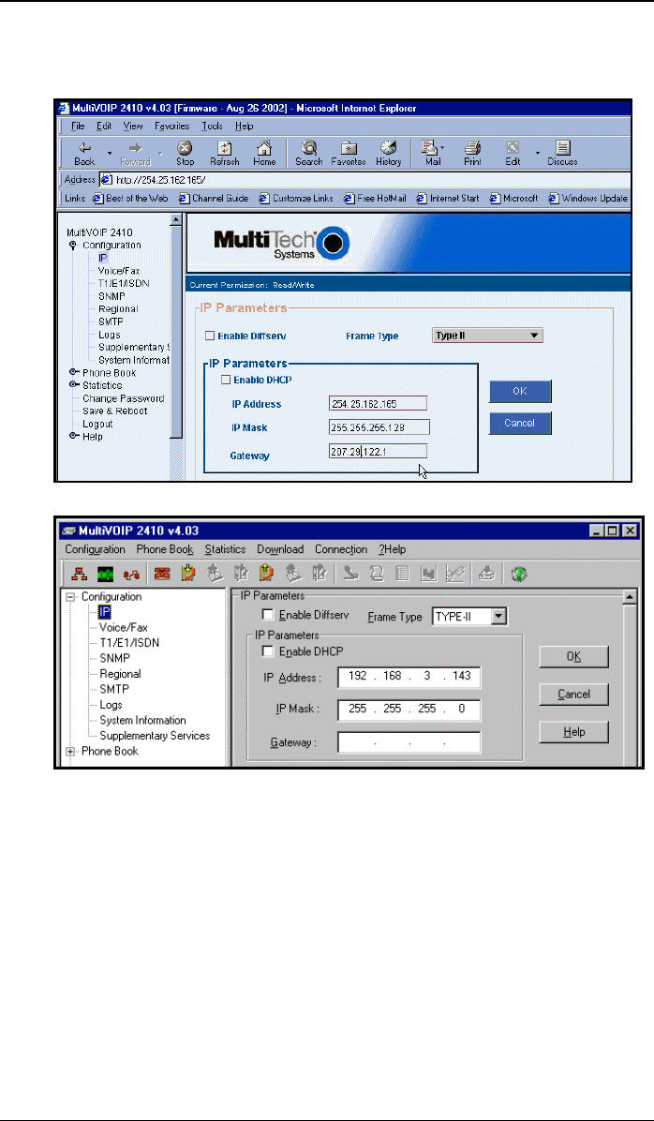Select Voice/Fax in the web page tree
Screen dimensions: 654x1121
coord(119,271)
